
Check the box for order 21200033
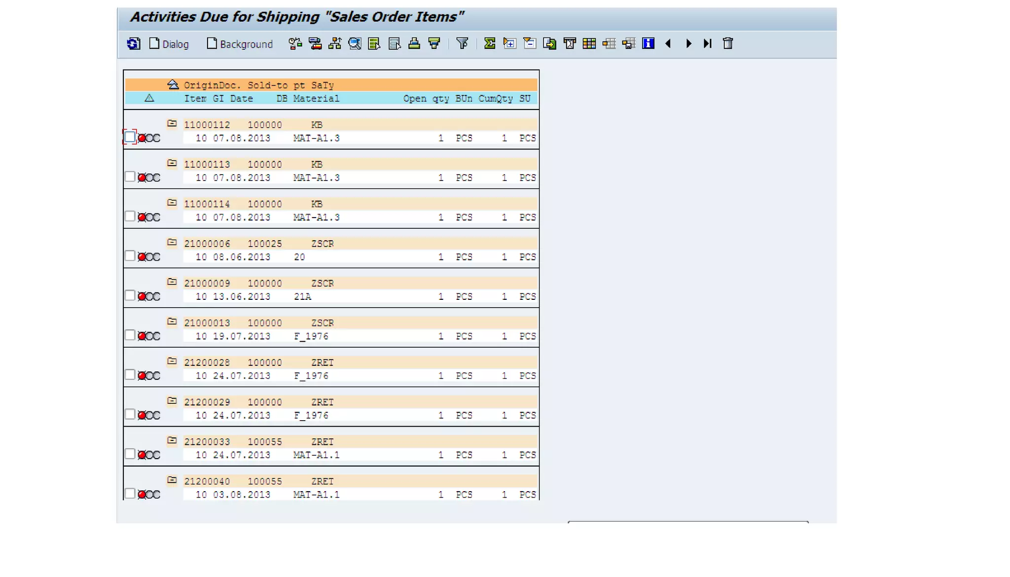(130, 454)
